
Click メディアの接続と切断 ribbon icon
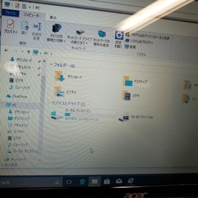56,33
